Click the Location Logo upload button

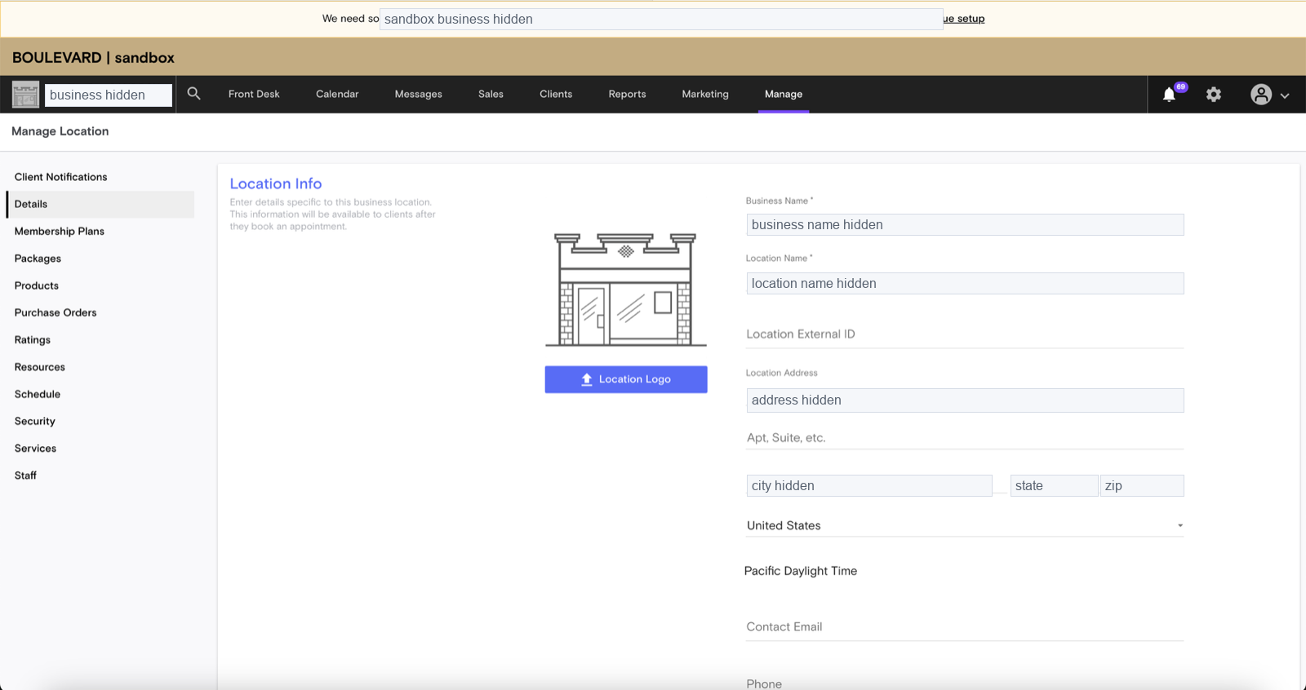pyautogui.click(x=626, y=379)
